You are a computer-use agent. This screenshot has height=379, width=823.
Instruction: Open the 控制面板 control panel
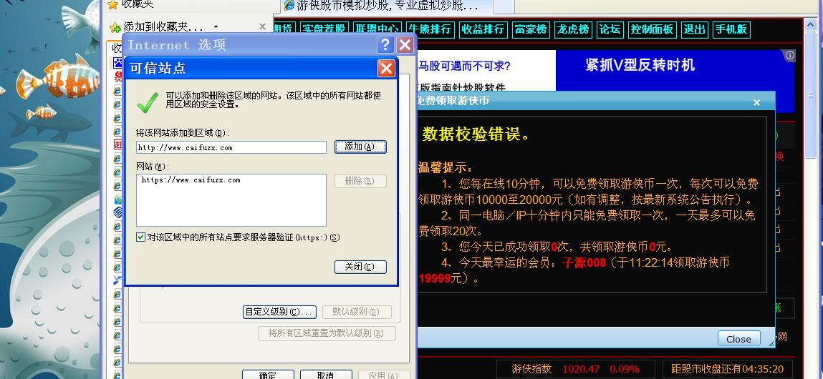(652, 29)
